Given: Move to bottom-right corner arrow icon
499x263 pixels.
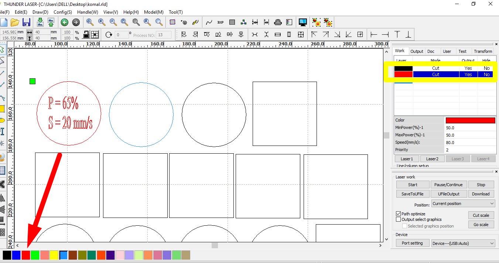Looking at the screenshot, I should coord(337,35).
